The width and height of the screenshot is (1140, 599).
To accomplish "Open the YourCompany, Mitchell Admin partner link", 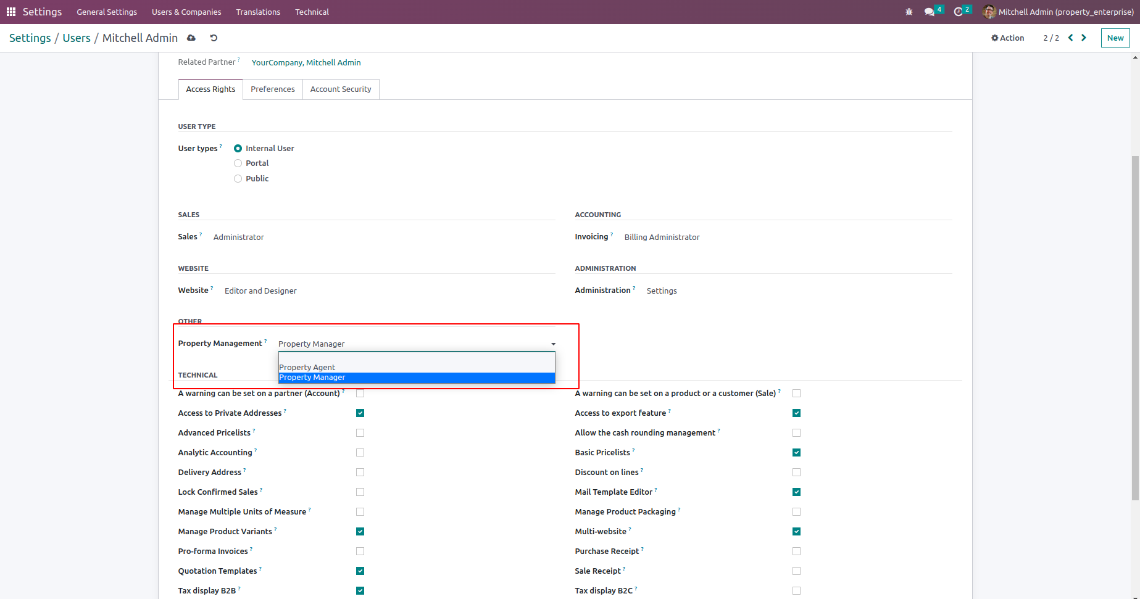I will 306,62.
